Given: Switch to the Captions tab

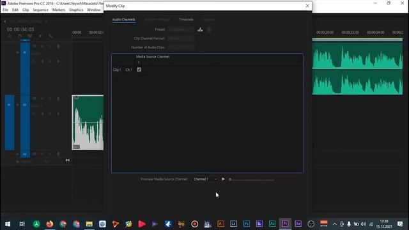Looking at the screenshot, I should click(208, 20).
